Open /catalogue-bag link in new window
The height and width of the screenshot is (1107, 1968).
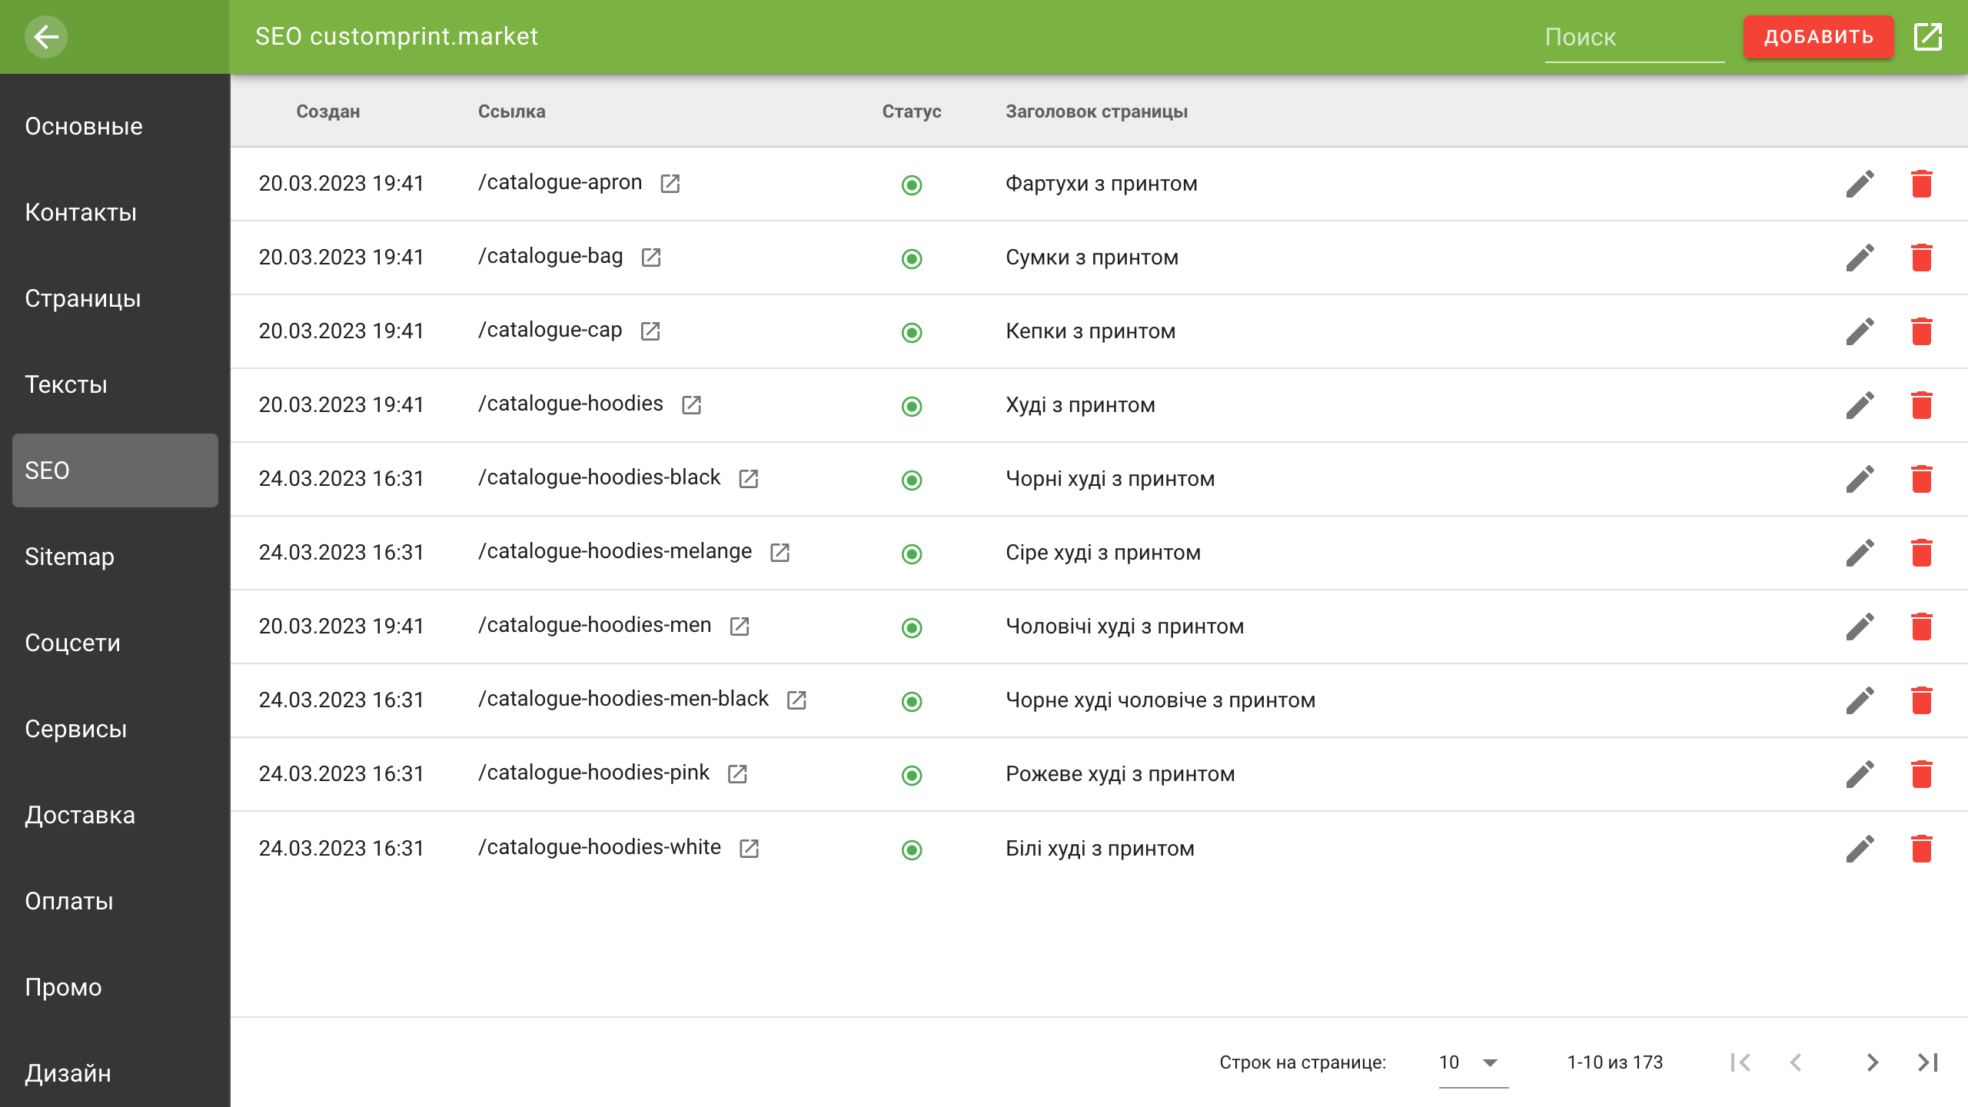651,257
